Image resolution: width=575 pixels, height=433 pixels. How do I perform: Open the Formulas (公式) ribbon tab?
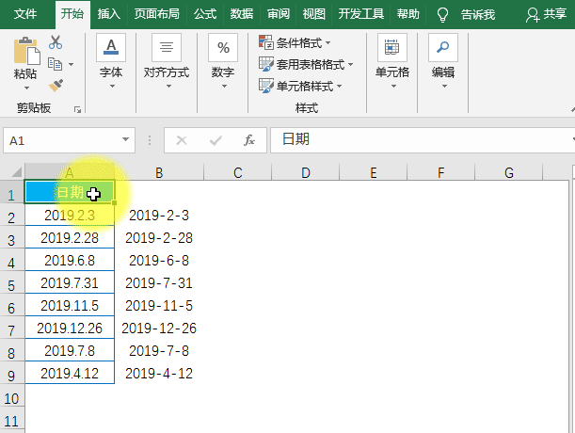[204, 14]
